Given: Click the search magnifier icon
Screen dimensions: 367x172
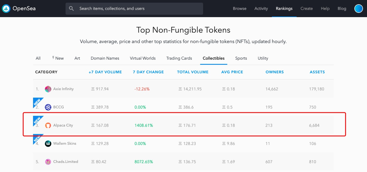Looking at the screenshot, I should click(71, 9).
